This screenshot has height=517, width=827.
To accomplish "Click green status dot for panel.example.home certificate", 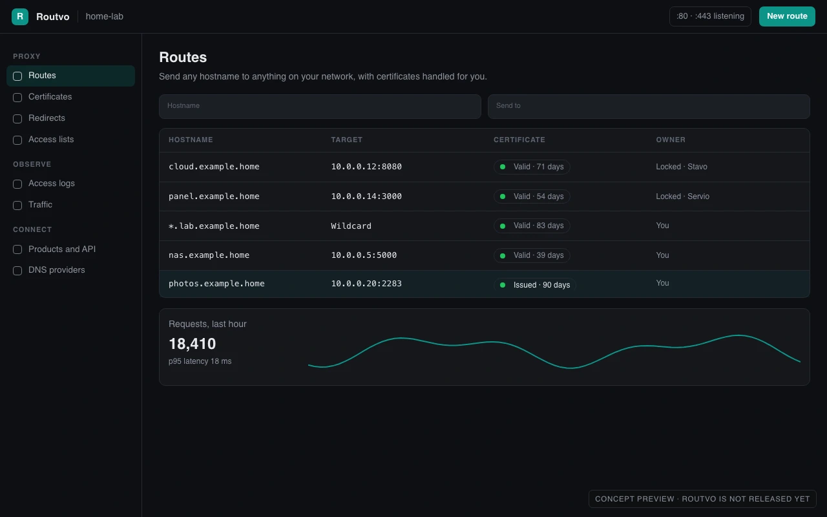I will (x=503, y=196).
